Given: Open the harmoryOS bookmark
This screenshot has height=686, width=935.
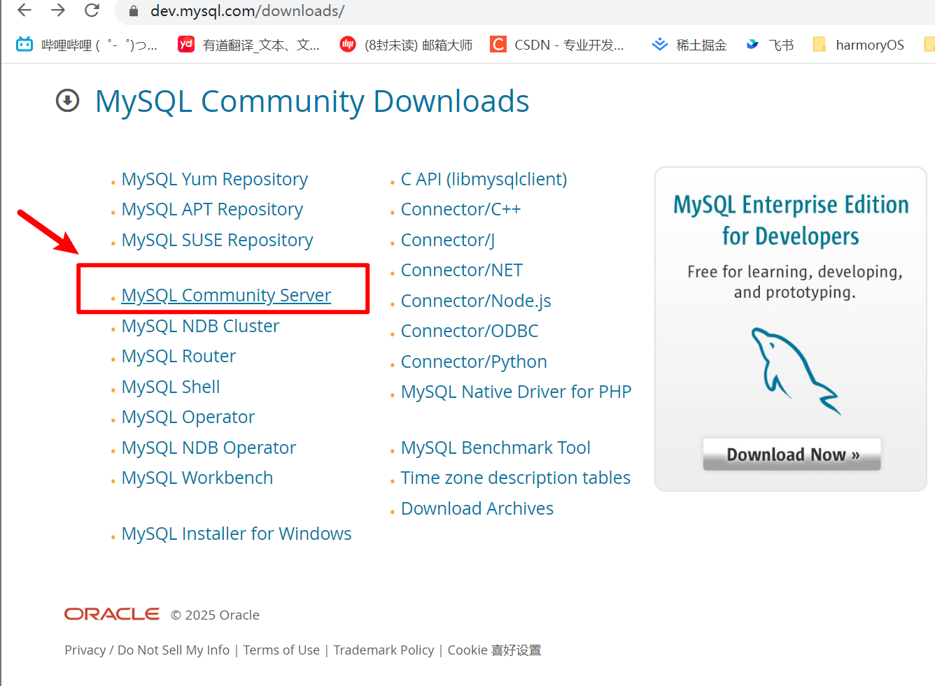Looking at the screenshot, I should coord(819,44).
